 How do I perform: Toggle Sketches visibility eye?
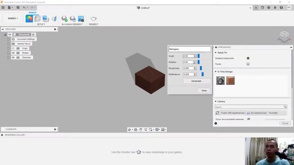click(13, 57)
